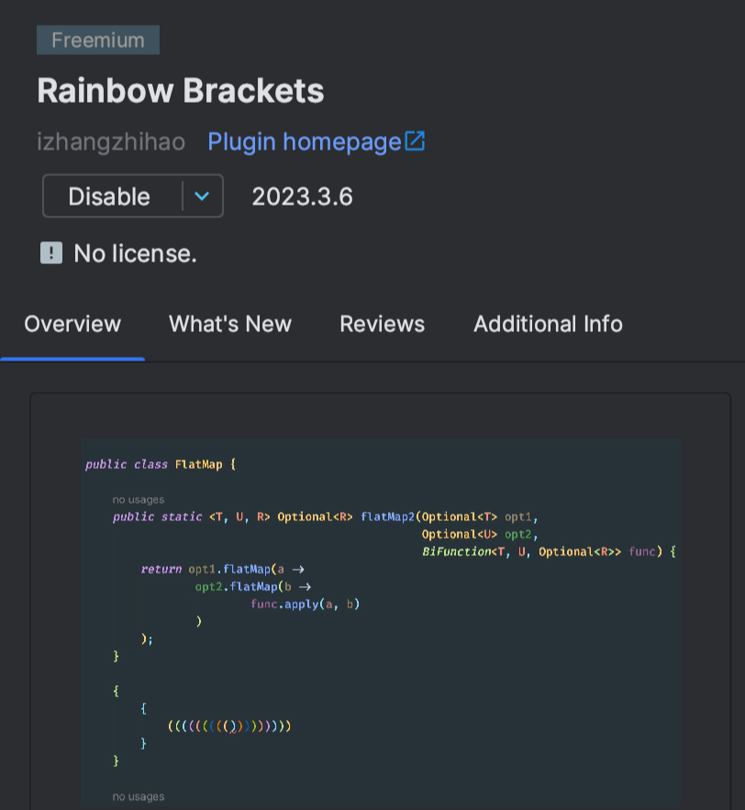
Task: Click the Rainbow Brackets plugin title
Action: (x=181, y=91)
